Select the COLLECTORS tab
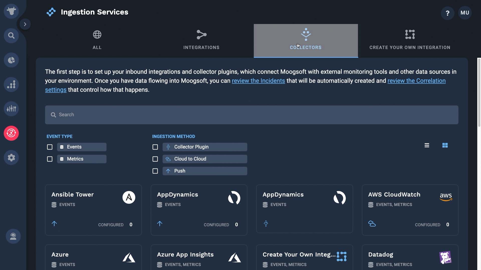The image size is (481, 270). click(x=306, y=40)
